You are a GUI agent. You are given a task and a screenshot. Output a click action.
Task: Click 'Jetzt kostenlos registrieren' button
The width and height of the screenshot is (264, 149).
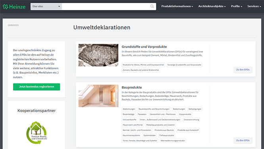(x=37, y=87)
